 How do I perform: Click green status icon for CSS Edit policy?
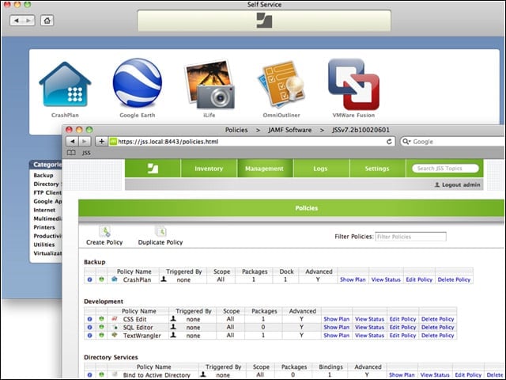click(101, 318)
